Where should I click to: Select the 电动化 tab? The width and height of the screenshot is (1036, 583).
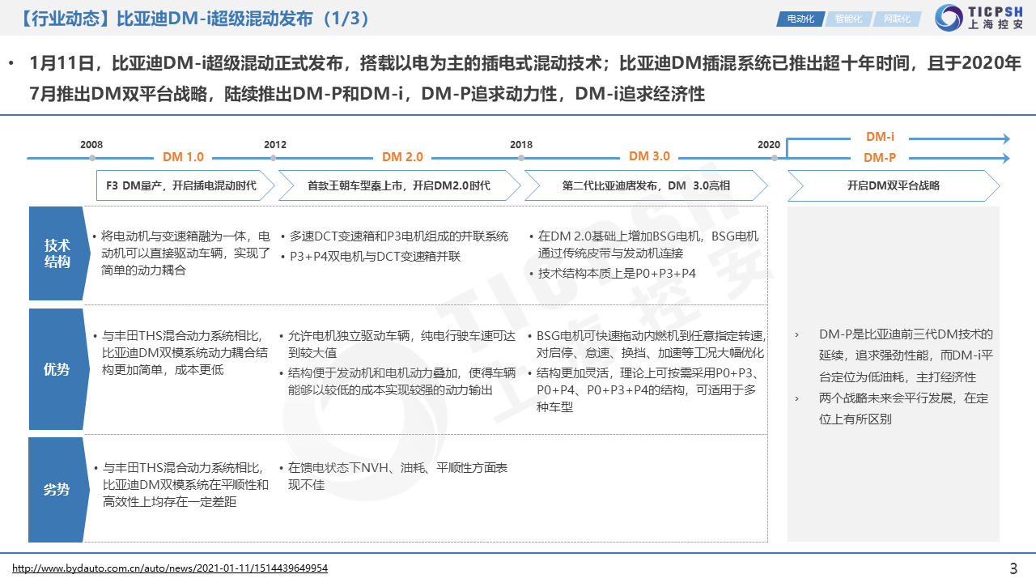click(800, 18)
